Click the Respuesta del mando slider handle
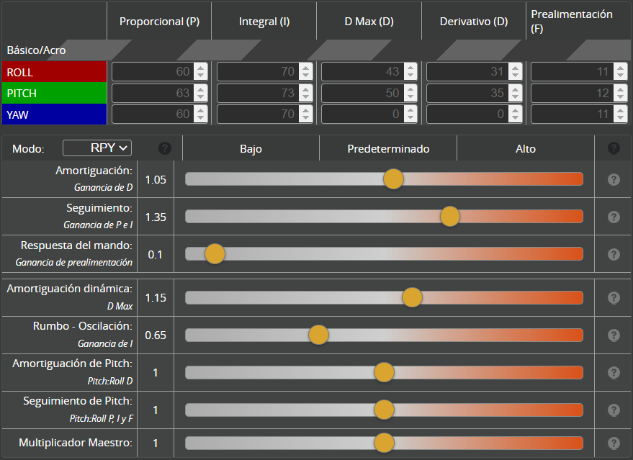Image resolution: width=633 pixels, height=460 pixels. pos(215,254)
